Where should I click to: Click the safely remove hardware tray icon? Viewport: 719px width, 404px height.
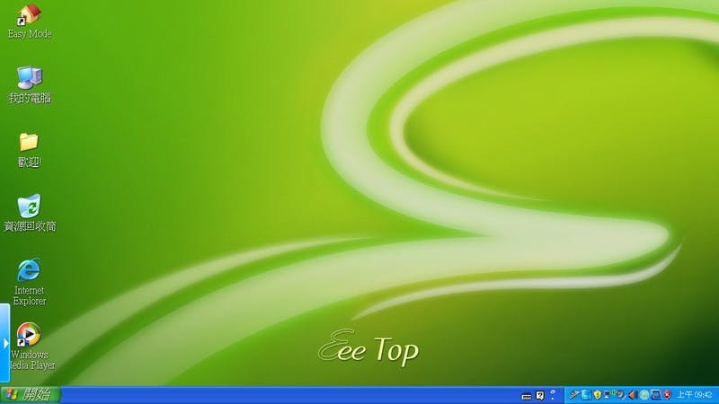573,395
